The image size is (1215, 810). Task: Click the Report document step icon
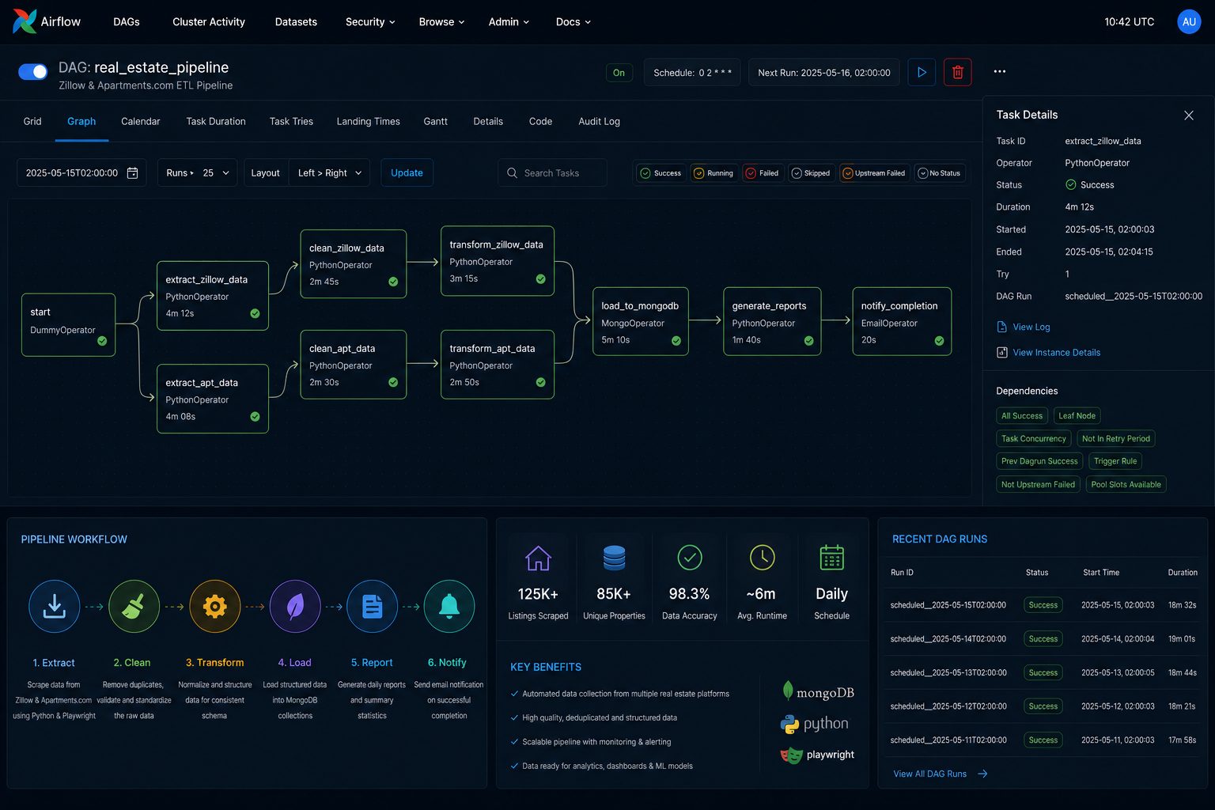point(373,607)
